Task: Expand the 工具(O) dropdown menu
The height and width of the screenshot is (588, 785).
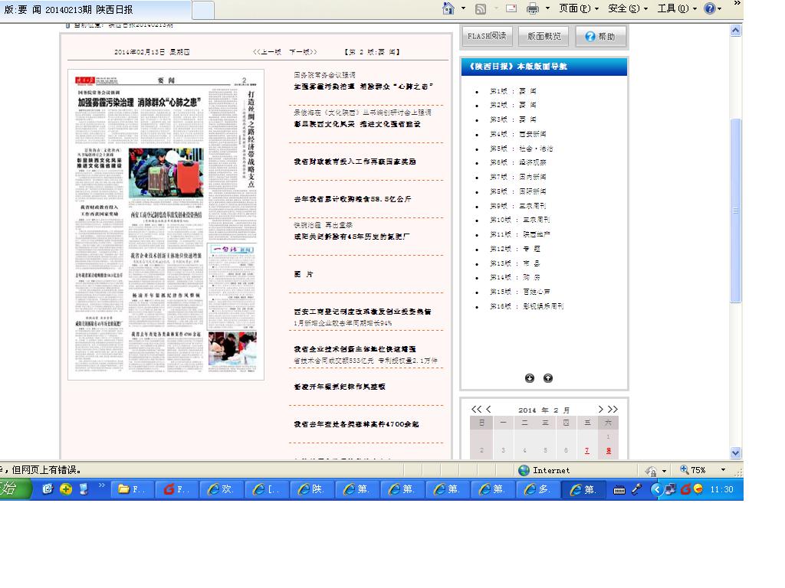Action: click(676, 8)
